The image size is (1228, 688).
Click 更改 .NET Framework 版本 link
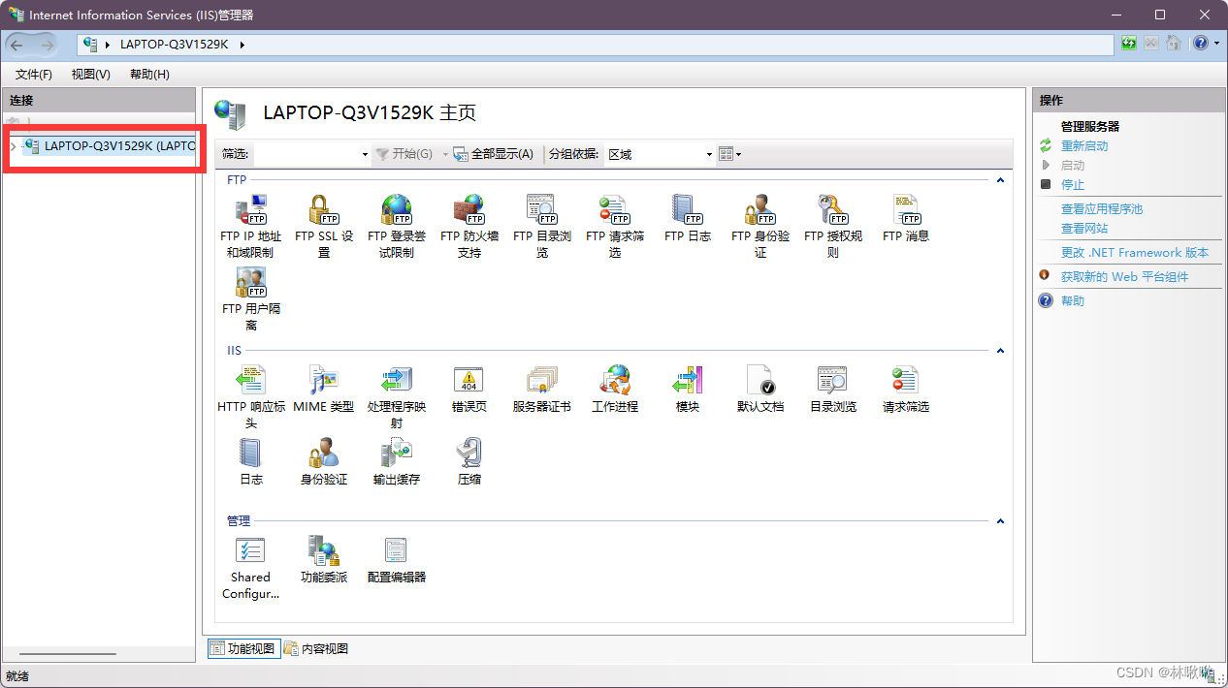coord(1135,253)
